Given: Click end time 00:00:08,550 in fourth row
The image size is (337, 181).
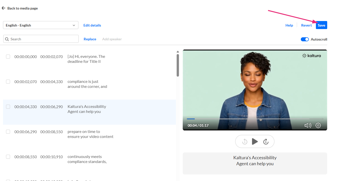Looking at the screenshot, I should click(x=52, y=132).
